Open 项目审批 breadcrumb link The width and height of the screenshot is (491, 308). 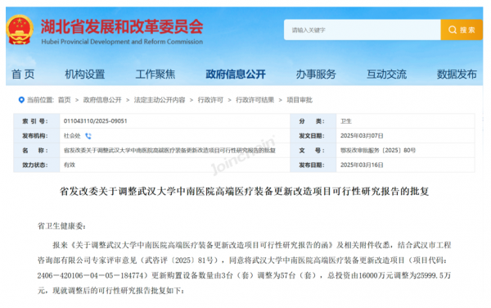point(300,100)
